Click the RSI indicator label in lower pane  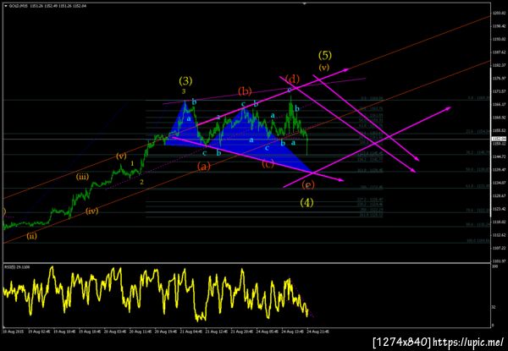(x=17, y=267)
